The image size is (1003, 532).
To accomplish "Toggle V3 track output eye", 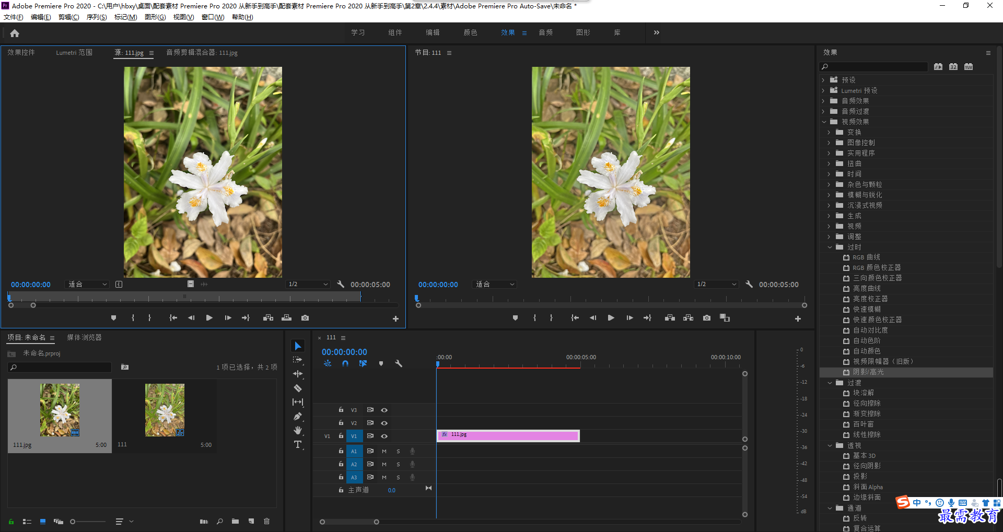I will (x=384, y=410).
